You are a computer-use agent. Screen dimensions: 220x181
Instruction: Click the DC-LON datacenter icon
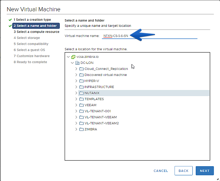coord(77,63)
